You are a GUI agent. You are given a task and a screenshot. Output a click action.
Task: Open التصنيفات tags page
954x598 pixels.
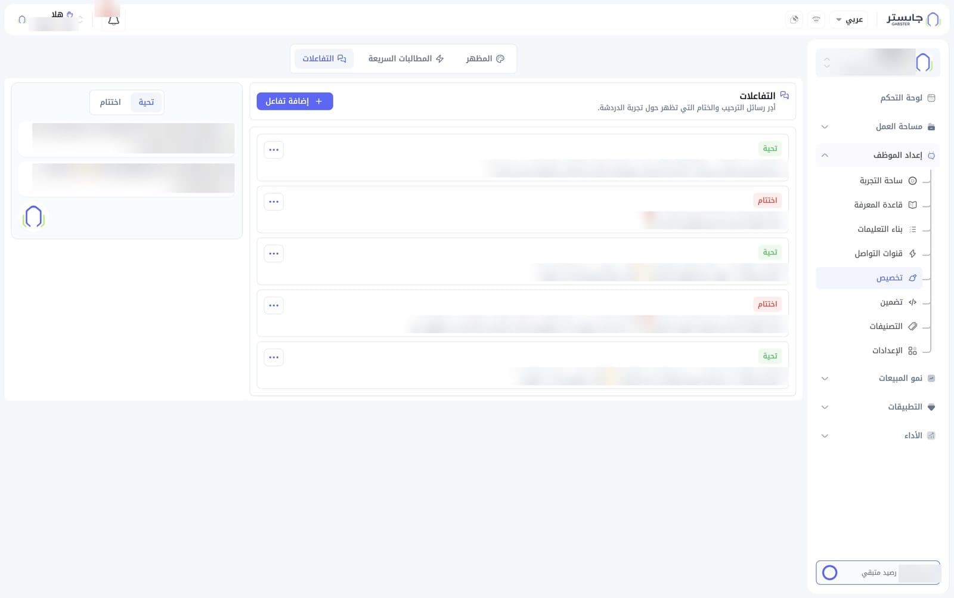coord(869,326)
